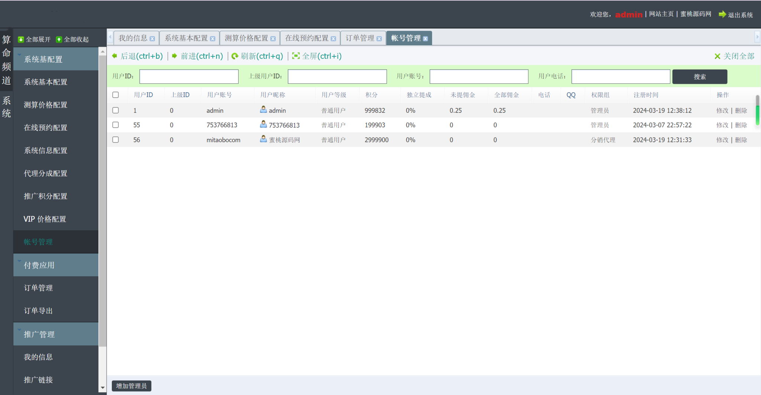Click the 退出系统 arrow icon
The width and height of the screenshot is (761, 395).
(722, 14)
